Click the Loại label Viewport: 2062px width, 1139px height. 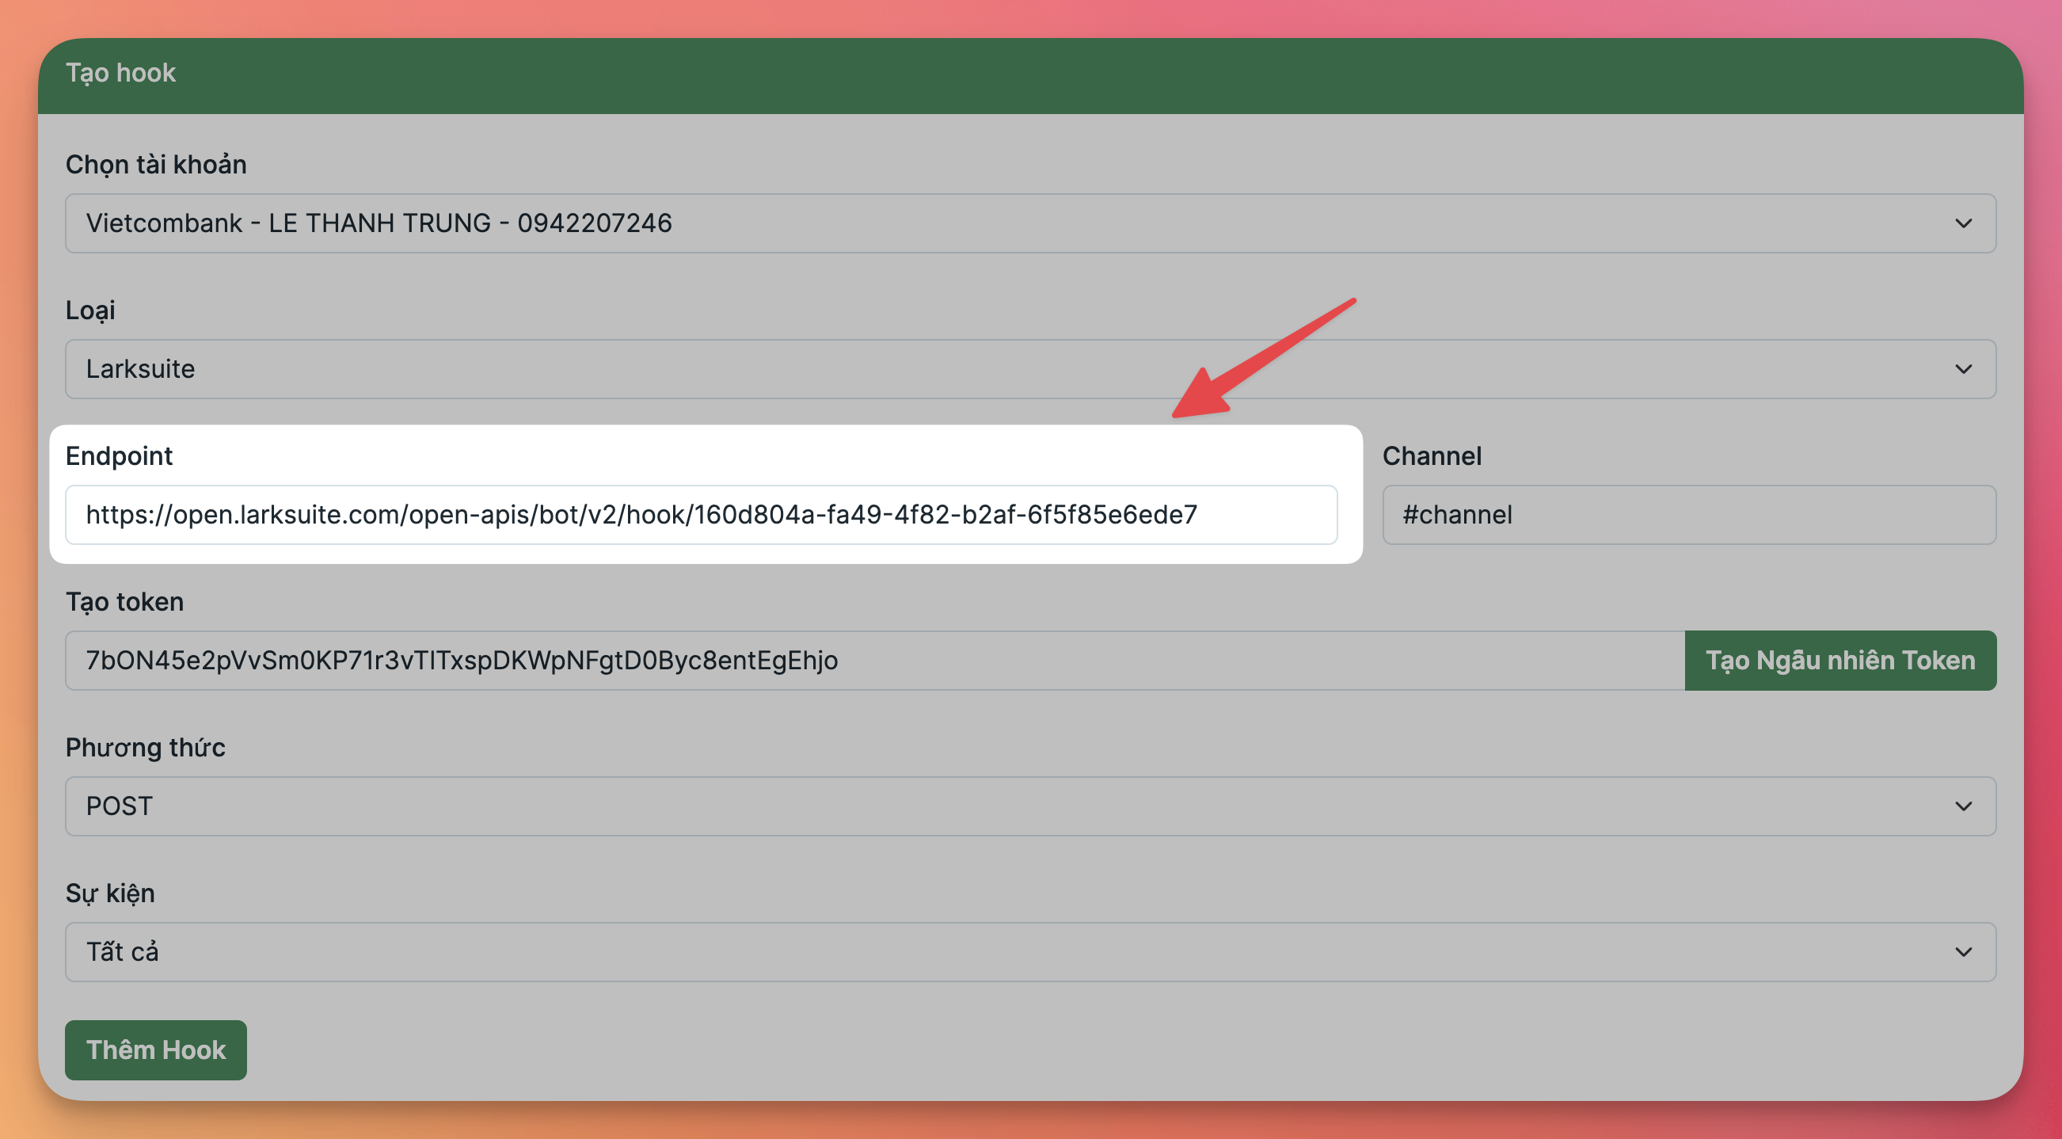[90, 310]
